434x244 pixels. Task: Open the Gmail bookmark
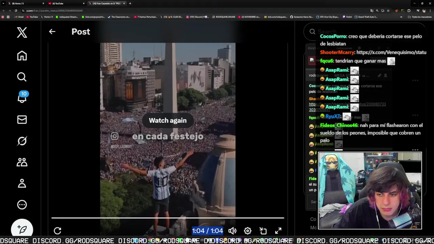click(x=19, y=17)
